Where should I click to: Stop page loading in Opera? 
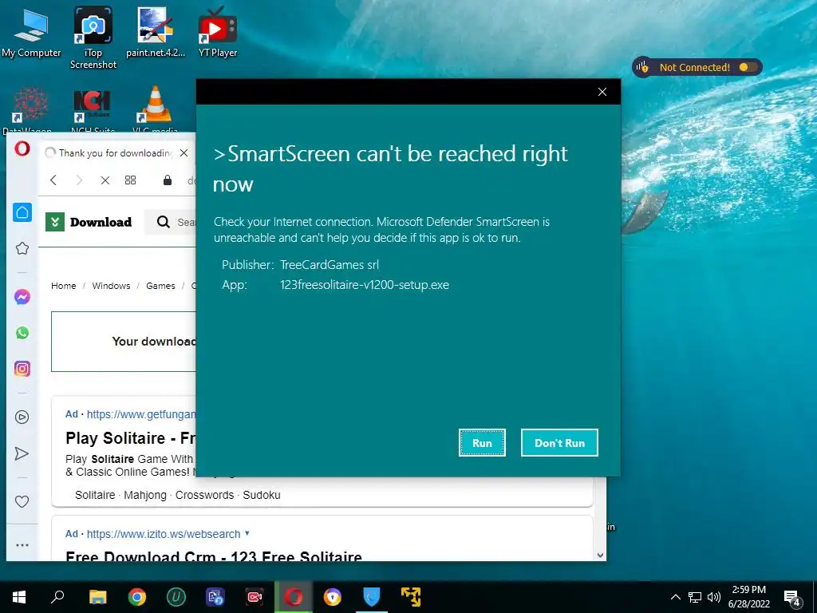pos(105,180)
